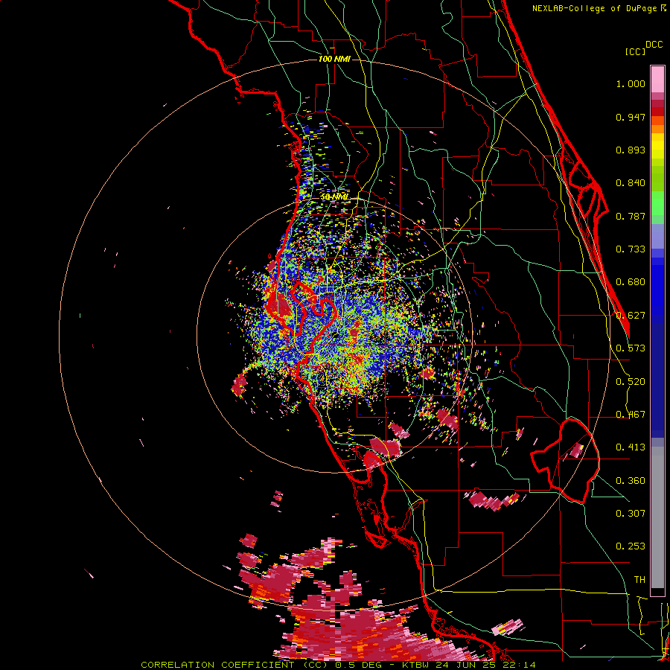Select the 0.947 scale value

[x=631, y=117]
